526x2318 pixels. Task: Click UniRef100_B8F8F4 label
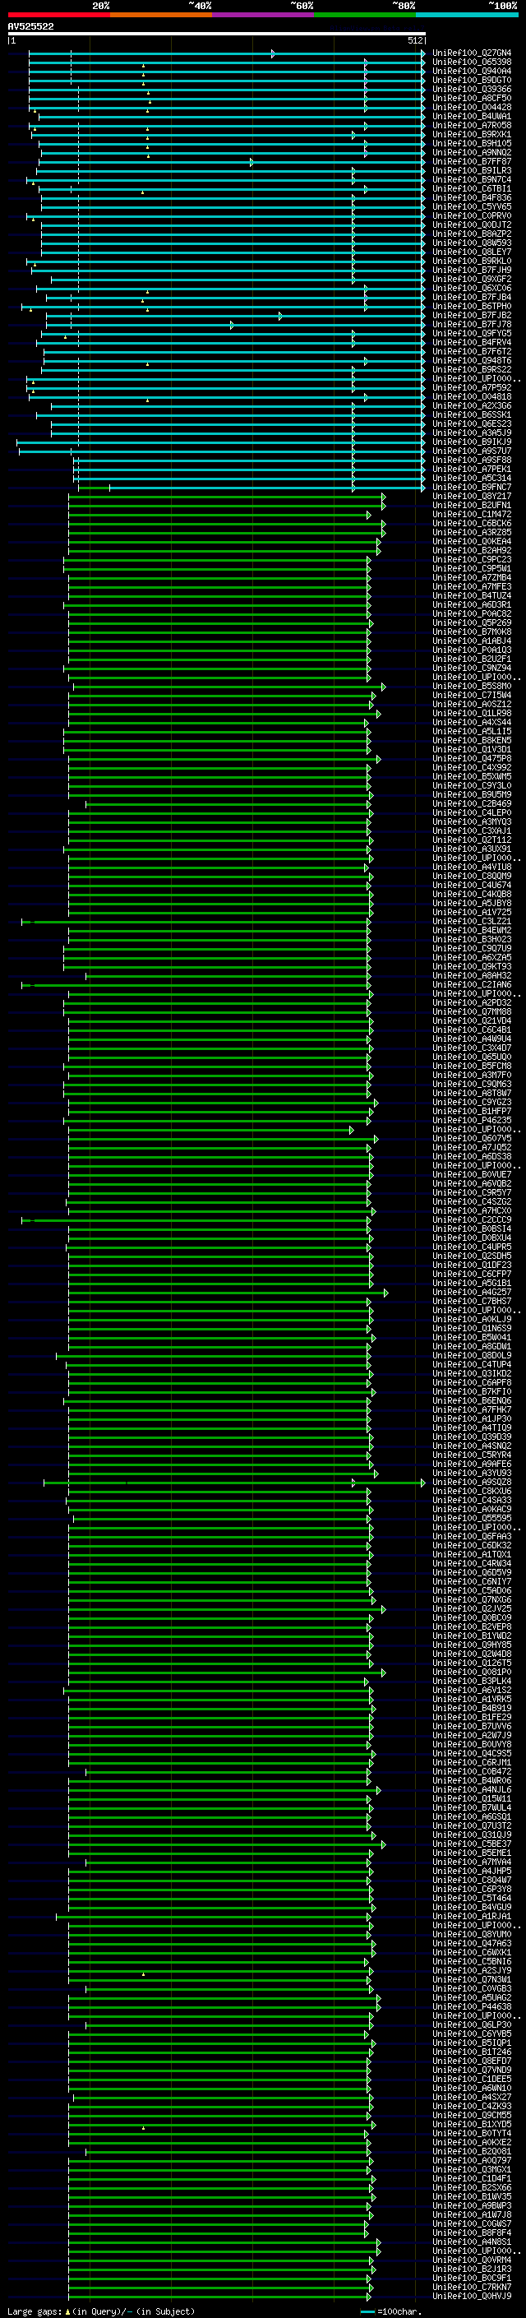tap(472, 2232)
